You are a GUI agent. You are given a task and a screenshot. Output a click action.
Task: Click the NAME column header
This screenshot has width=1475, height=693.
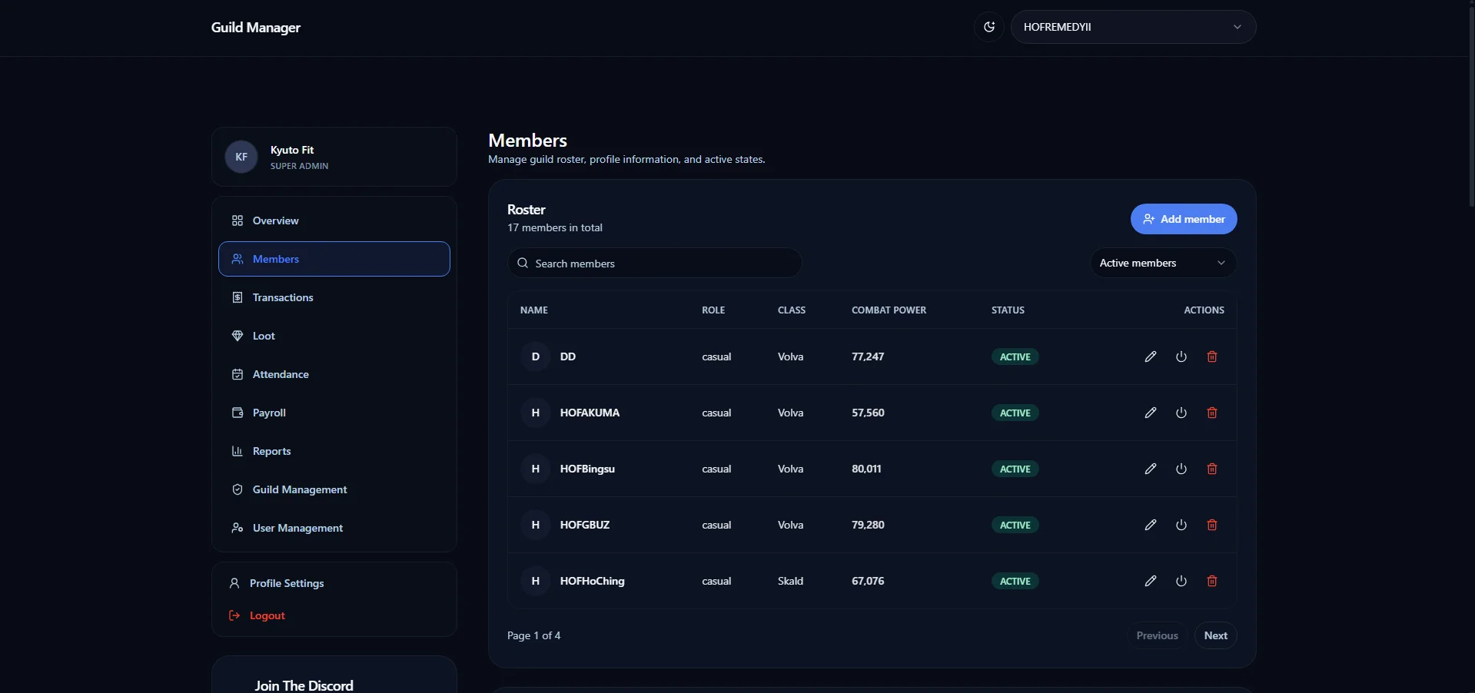[x=534, y=310]
